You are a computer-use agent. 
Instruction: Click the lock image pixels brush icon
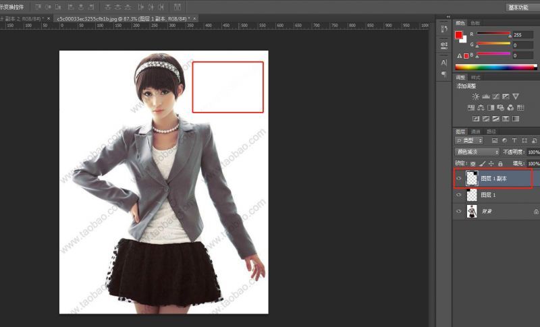pyautogui.click(x=482, y=164)
